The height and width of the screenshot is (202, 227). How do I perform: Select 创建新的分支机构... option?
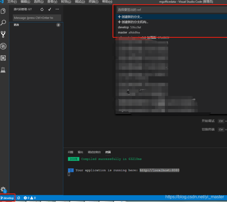pyautogui.click(x=171, y=22)
